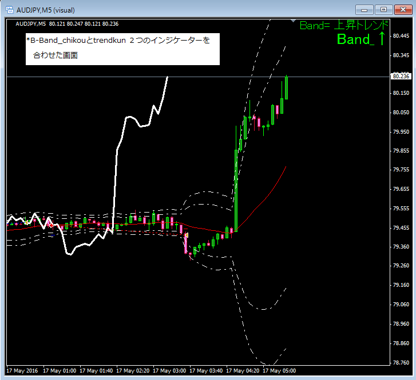The image size is (416, 380).
Task: Select the white text label about B-Band_chikou
Action: [122, 49]
